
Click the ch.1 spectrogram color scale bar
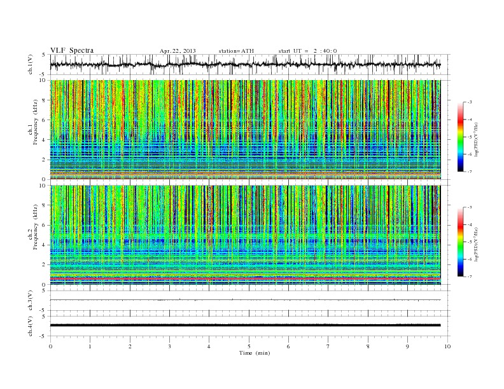coord(460,137)
